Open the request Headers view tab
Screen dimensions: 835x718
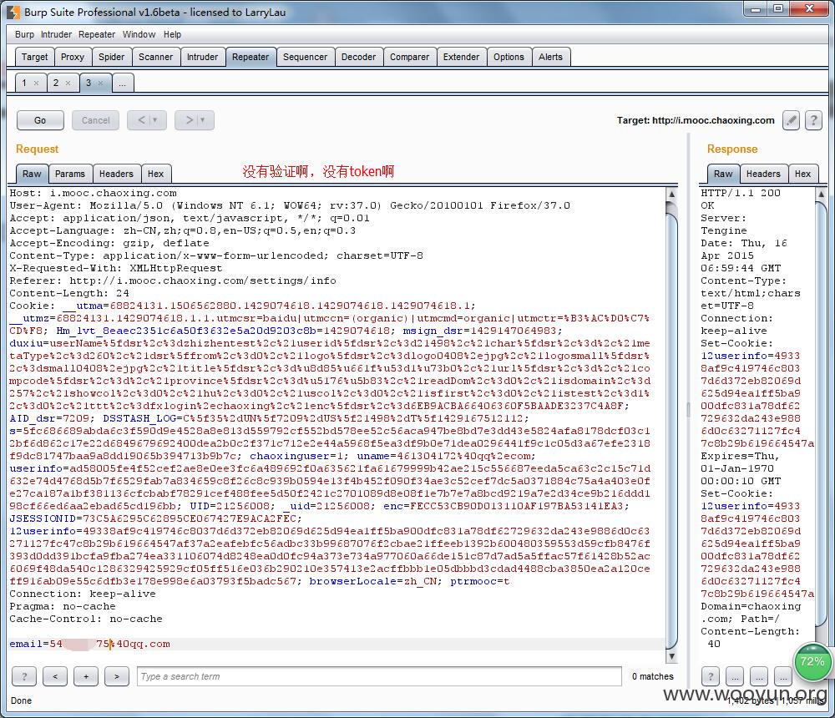point(116,174)
